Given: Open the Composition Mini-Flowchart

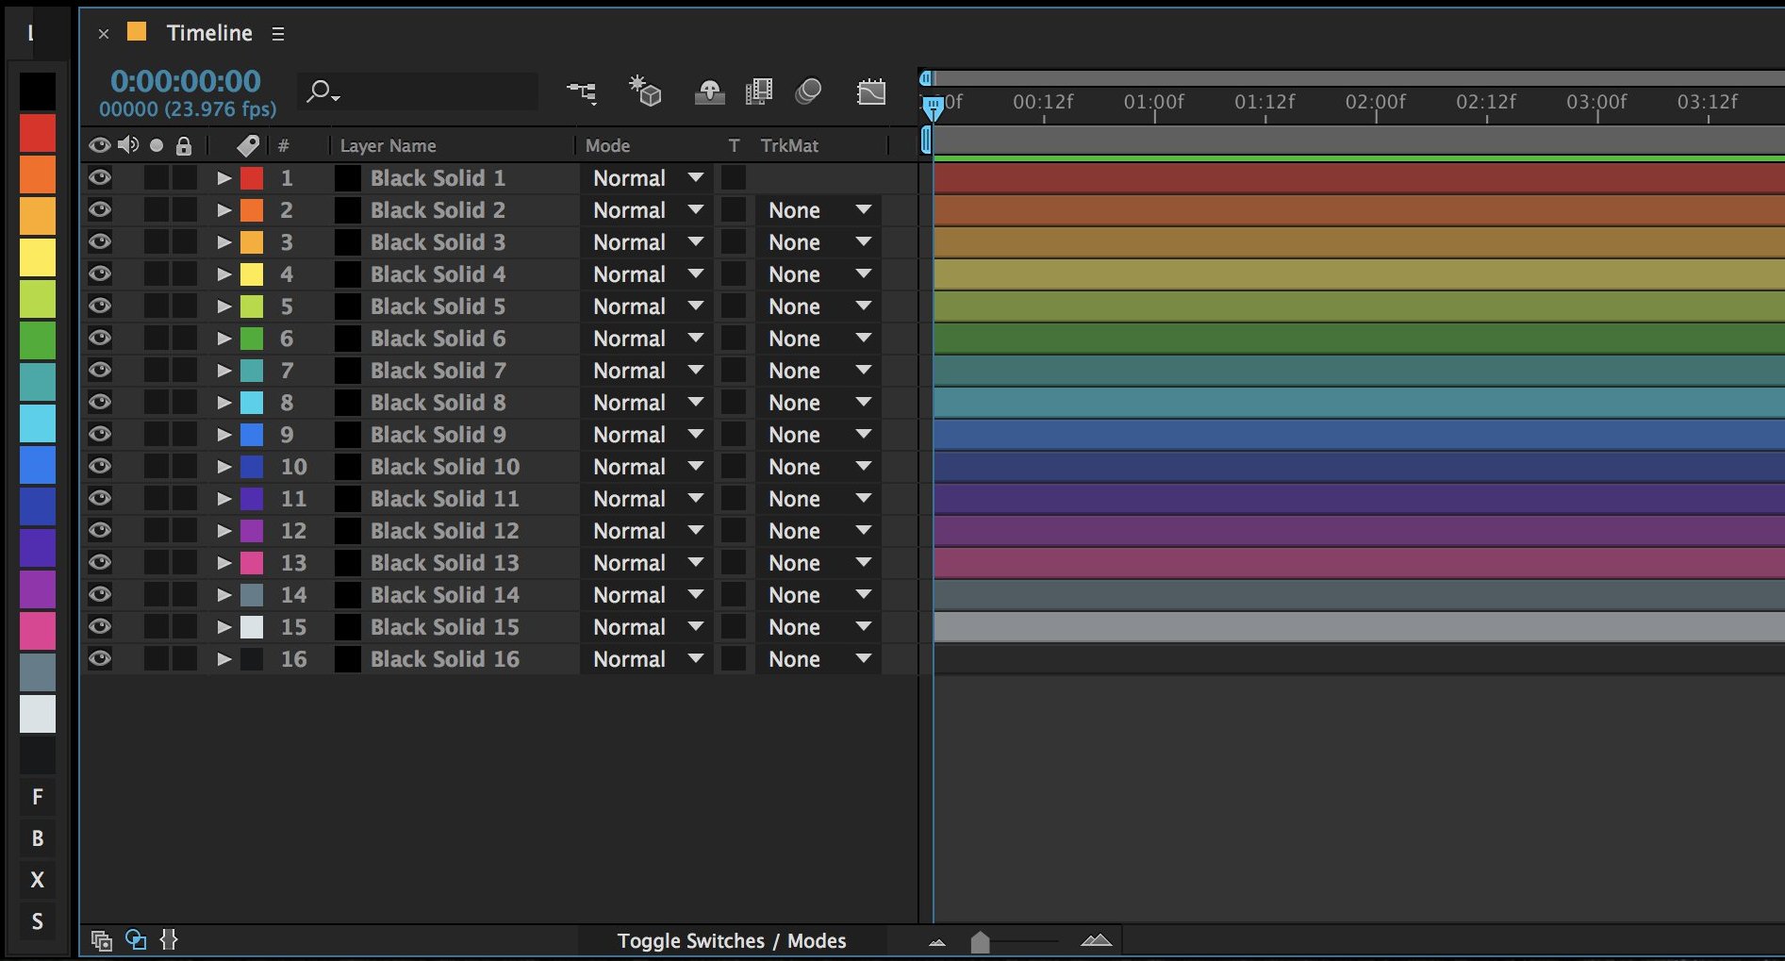Looking at the screenshot, I should click(x=583, y=91).
